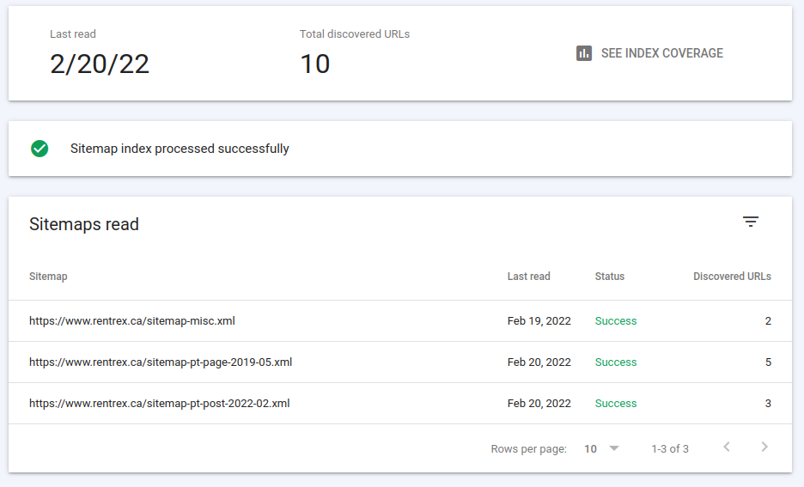Click the Last read 2/20/22 value
The image size is (804, 487).
click(x=100, y=64)
